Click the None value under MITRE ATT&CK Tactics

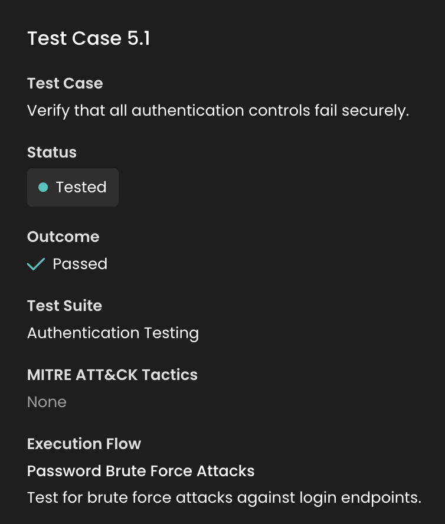pyautogui.click(x=47, y=402)
